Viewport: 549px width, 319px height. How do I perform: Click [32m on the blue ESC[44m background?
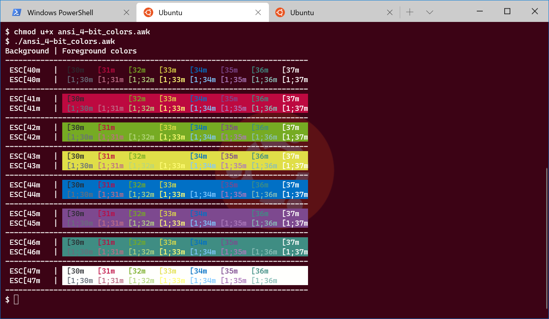[137, 185]
